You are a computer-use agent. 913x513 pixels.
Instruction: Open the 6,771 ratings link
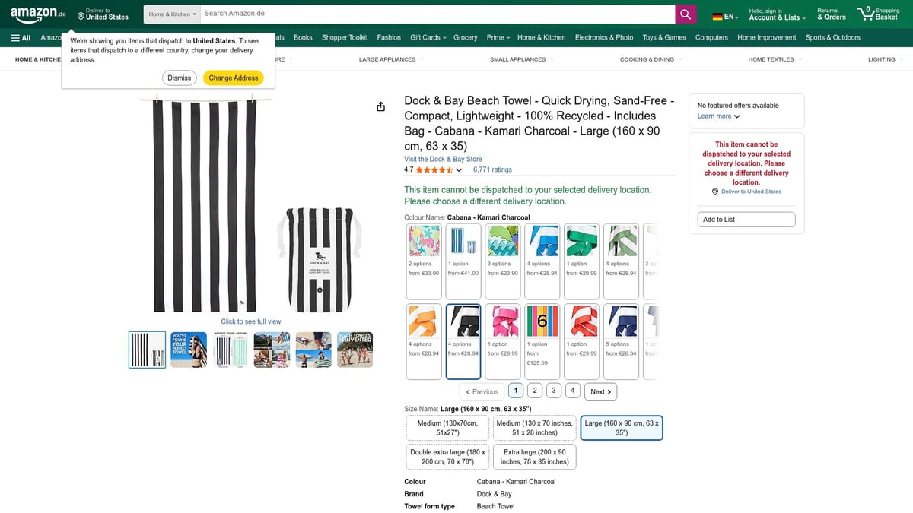click(493, 169)
